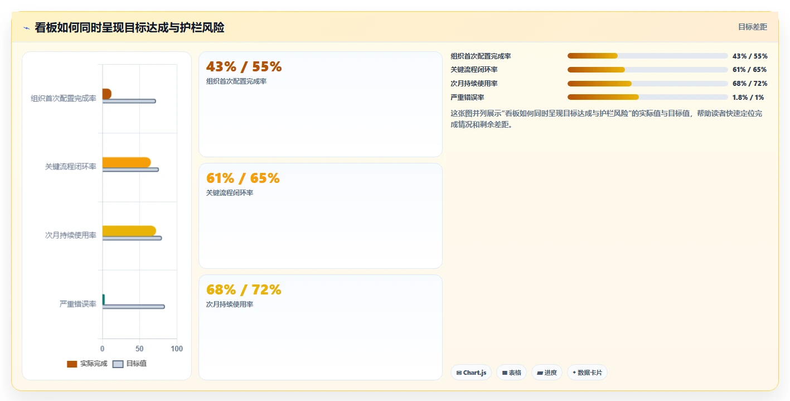Click the 61% / 65% value in progress list
Image resolution: width=790 pixels, height=401 pixels.
(749, 70)
